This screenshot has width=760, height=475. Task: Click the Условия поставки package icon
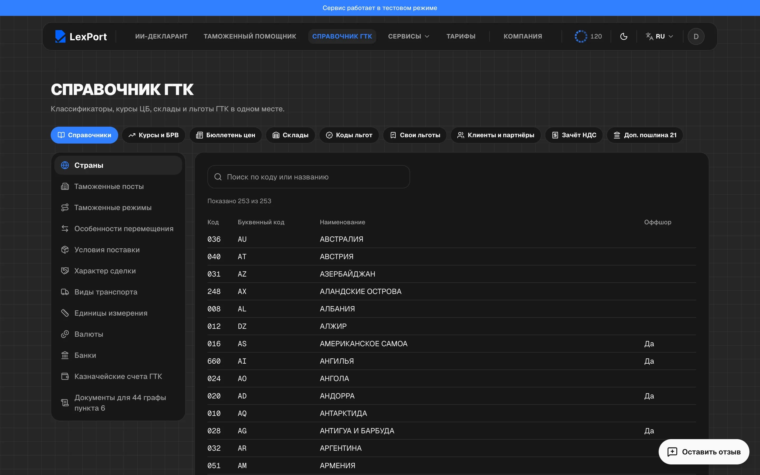65,249
